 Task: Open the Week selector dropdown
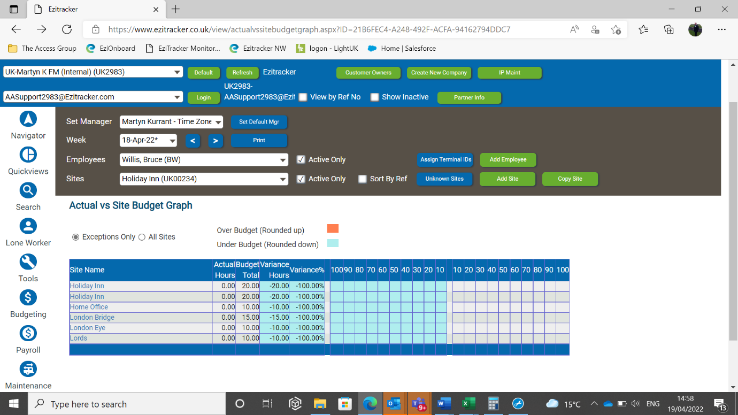[x=173, y=140]
